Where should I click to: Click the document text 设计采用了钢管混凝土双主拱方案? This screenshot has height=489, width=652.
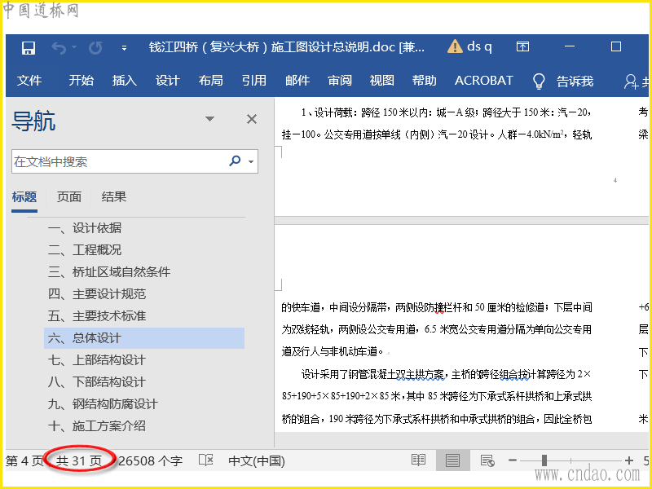click(x=373, y=374)
